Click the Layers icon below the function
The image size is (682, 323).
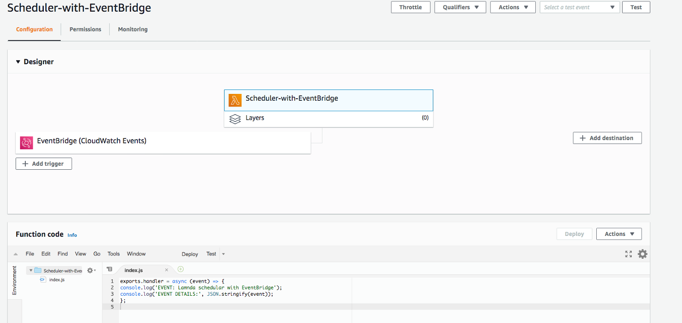tap(235, 118)
